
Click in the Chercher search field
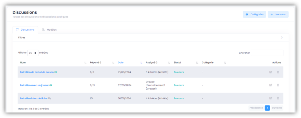[x=267, y=53]
